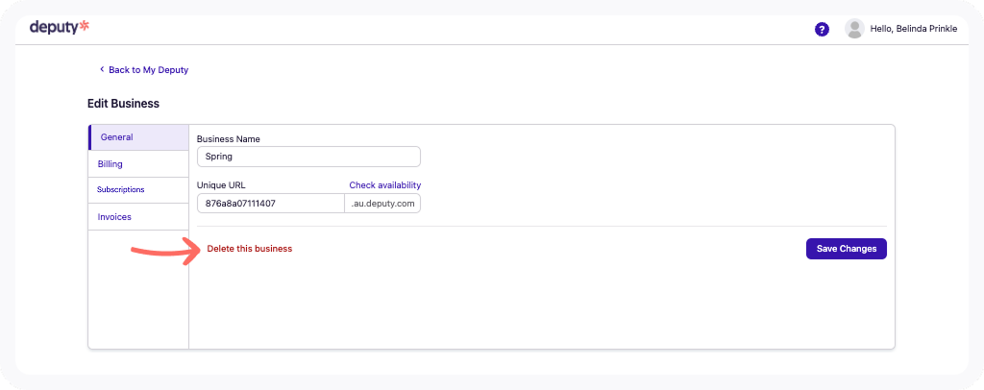Focus the Business Name input field
984x390 pixels.
[308, 156]
